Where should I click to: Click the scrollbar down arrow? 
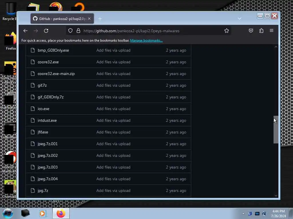pyautogui.click(x=276, y=195)
